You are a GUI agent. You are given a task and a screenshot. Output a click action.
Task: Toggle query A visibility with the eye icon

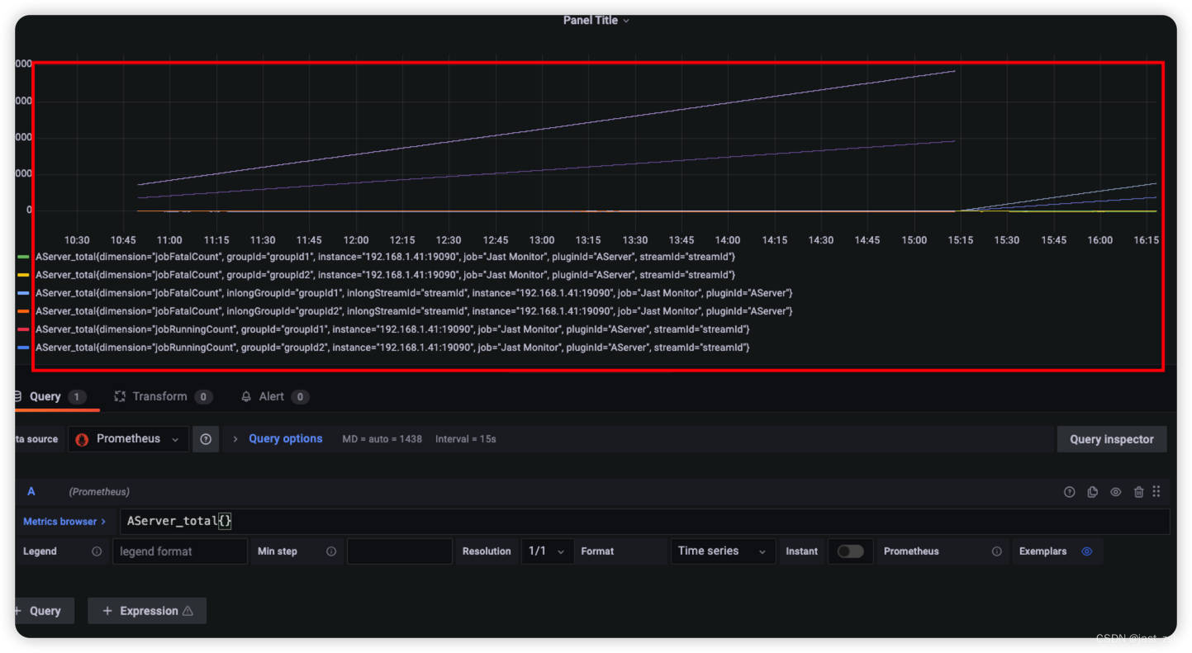click(x=1115, y=492)
